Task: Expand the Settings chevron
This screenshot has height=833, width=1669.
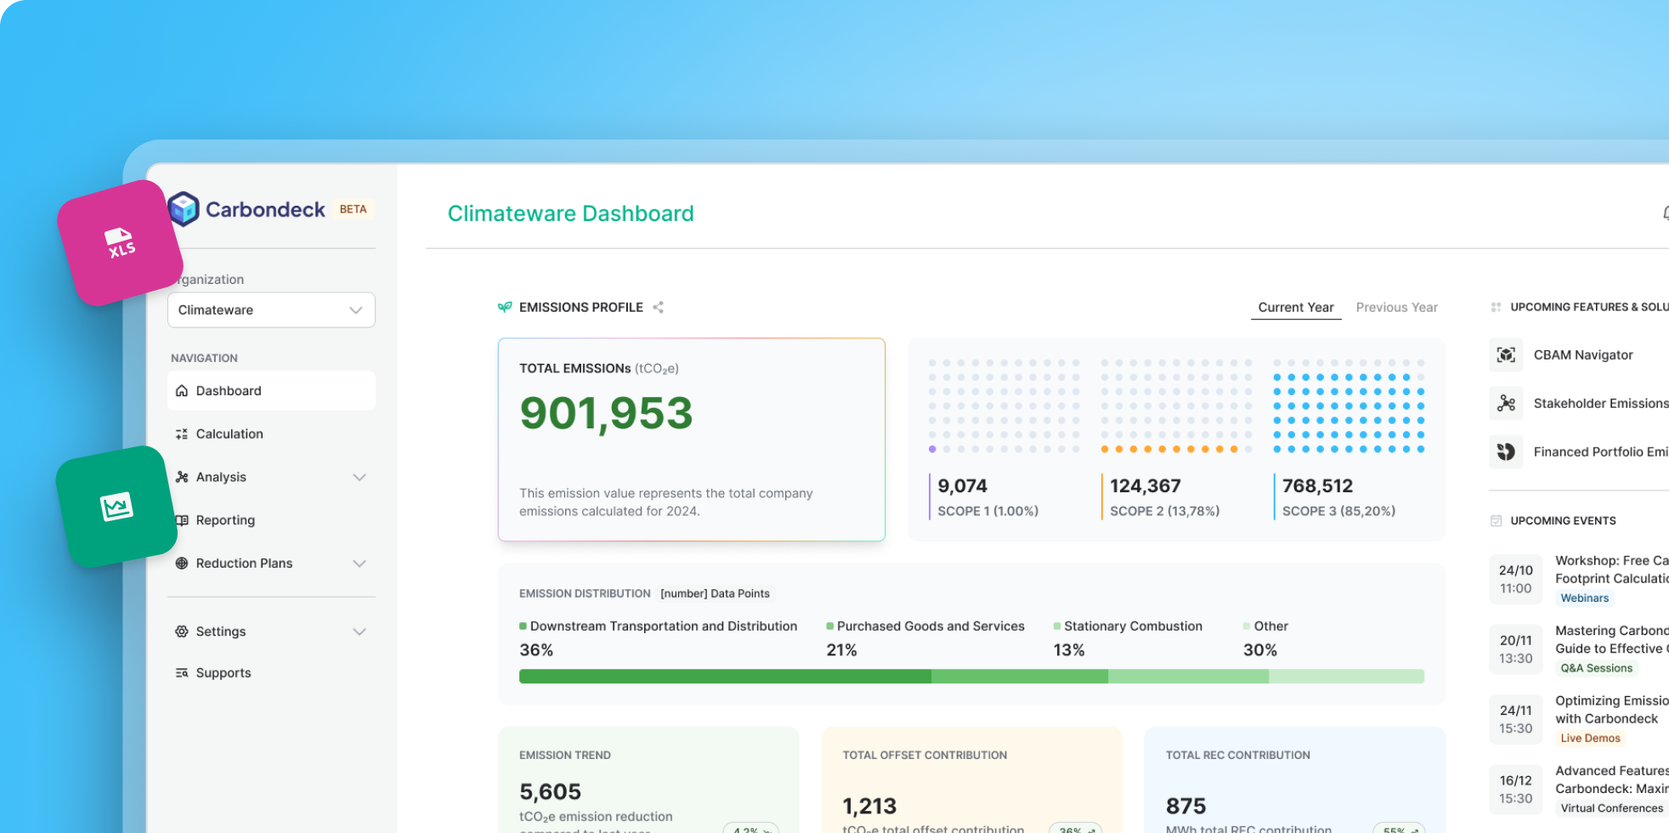Action: tap(359, 632)
